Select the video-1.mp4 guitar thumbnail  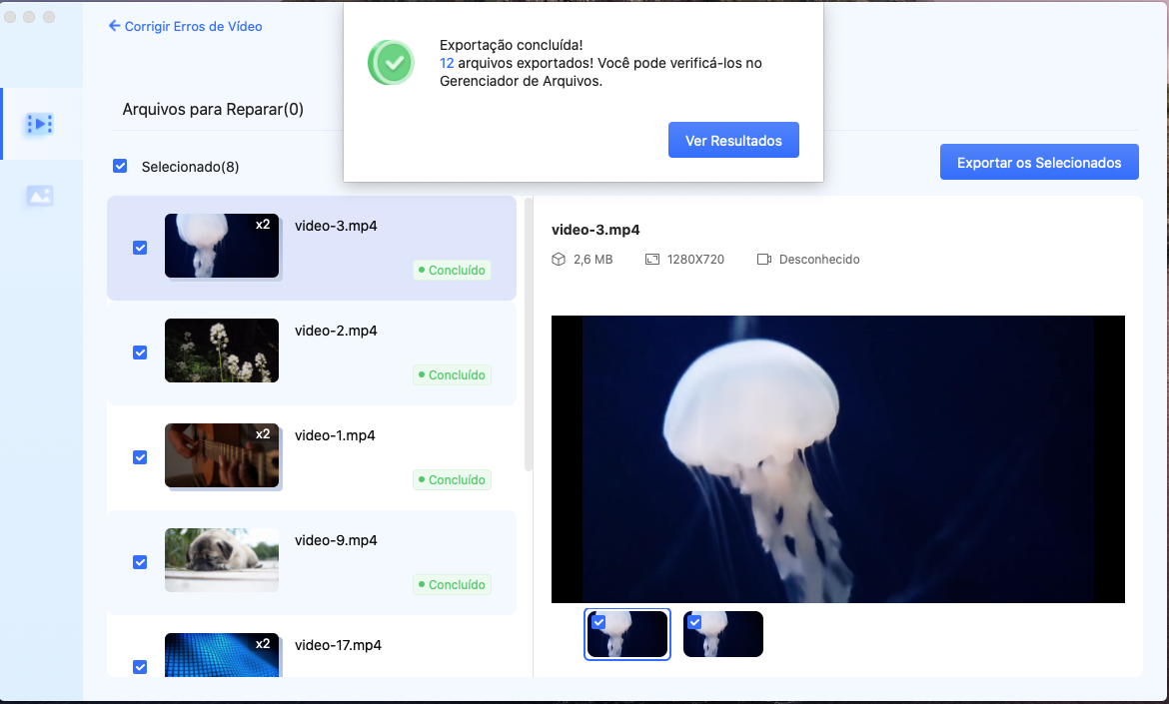222,455
